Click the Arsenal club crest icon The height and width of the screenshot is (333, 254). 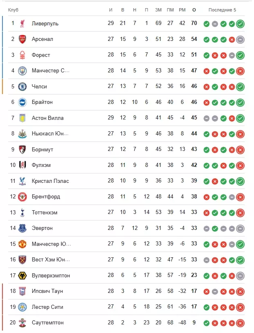coord(22,39)
